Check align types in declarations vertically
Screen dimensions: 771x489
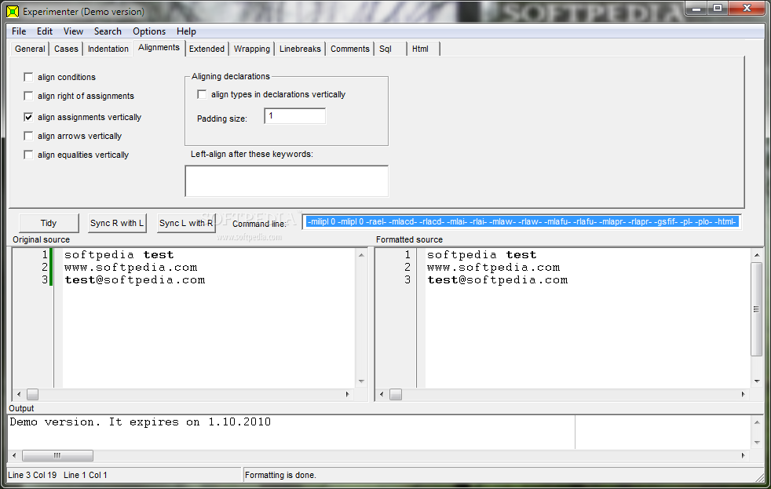(202, 94)
